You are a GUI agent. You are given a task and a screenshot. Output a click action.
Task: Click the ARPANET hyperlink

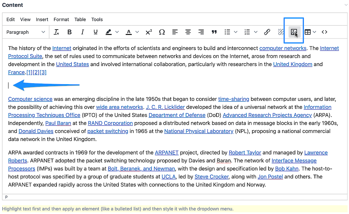coord(167,153)
